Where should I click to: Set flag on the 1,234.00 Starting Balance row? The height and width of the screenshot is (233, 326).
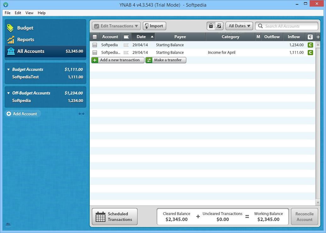[x=126, y=45]
